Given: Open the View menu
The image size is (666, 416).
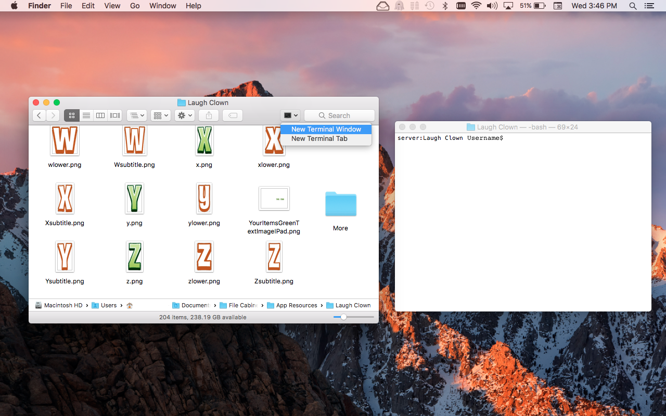Looking at the screenshot, I should [112, 6].
